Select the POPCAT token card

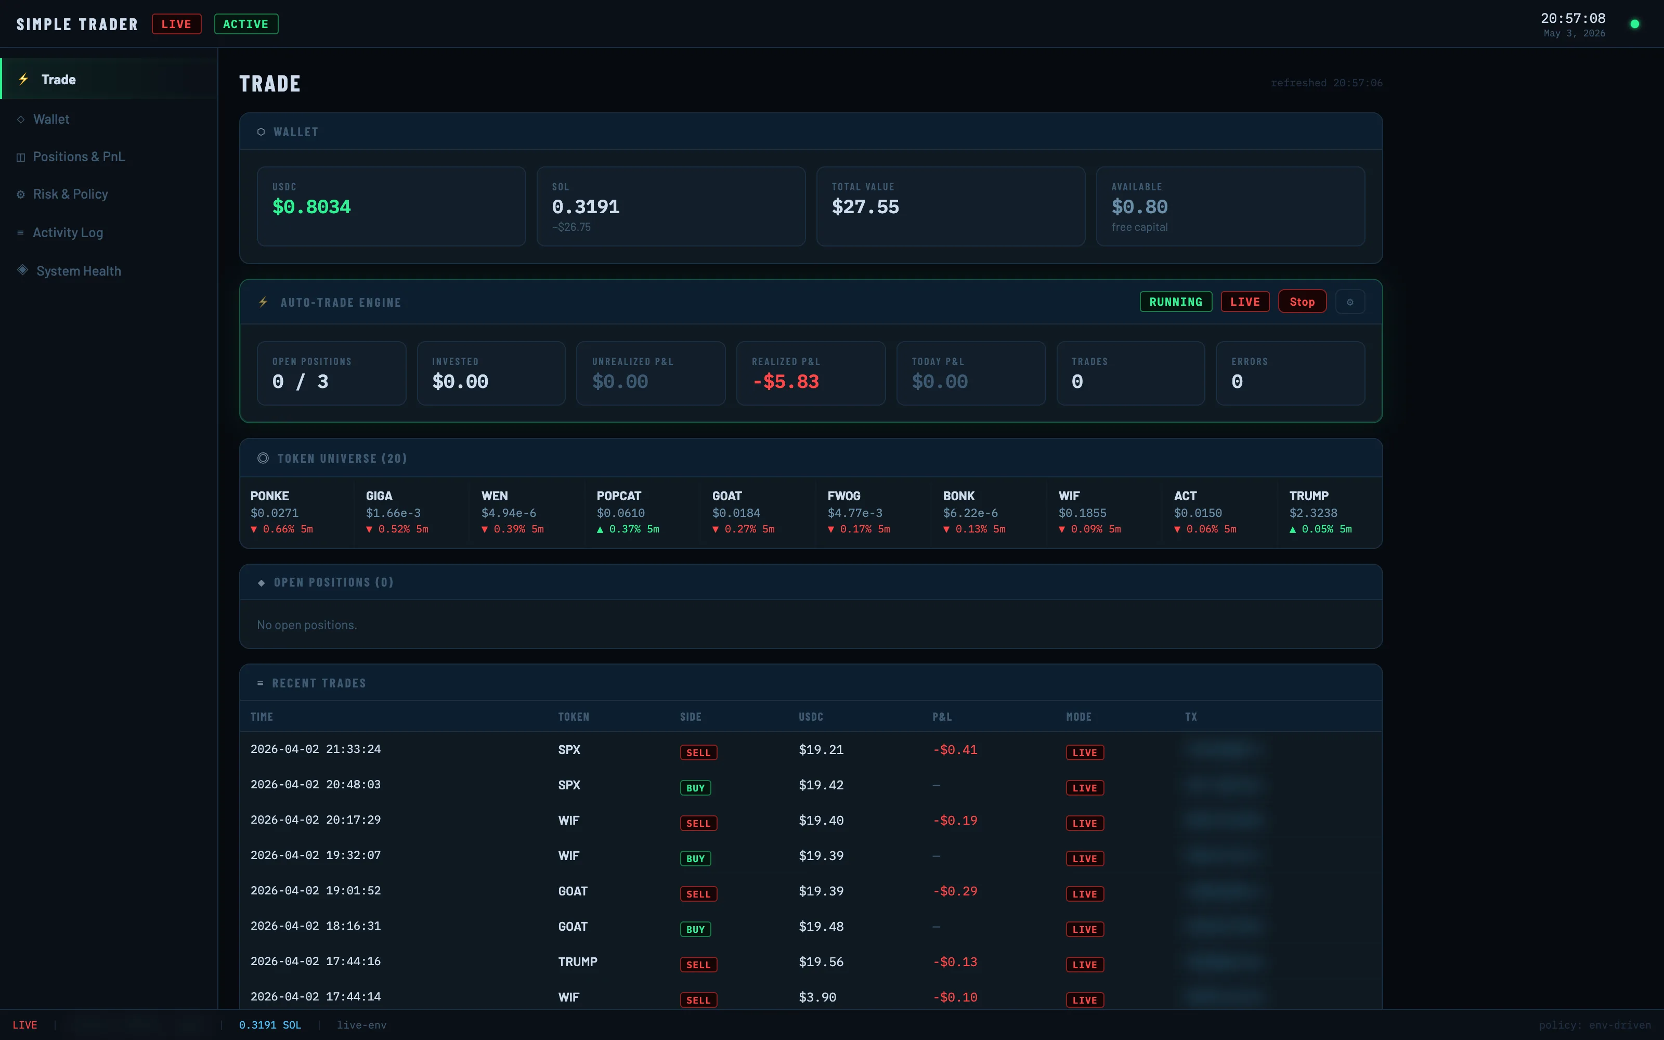pyautogui.click(x=643, y=512)
